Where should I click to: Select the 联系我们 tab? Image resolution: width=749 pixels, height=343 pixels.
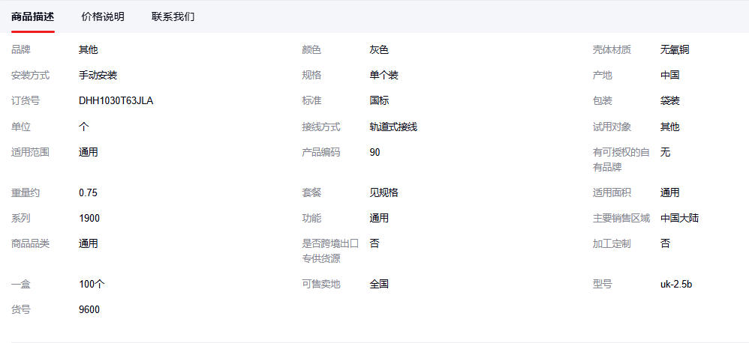pyautogui.click(x=173, y=16)
